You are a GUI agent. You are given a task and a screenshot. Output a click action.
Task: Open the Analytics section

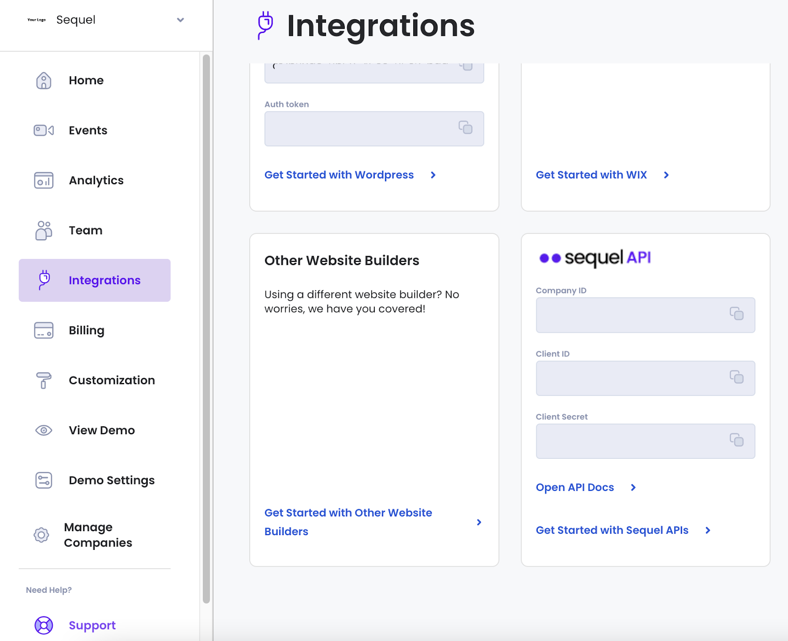pos(97,180)
